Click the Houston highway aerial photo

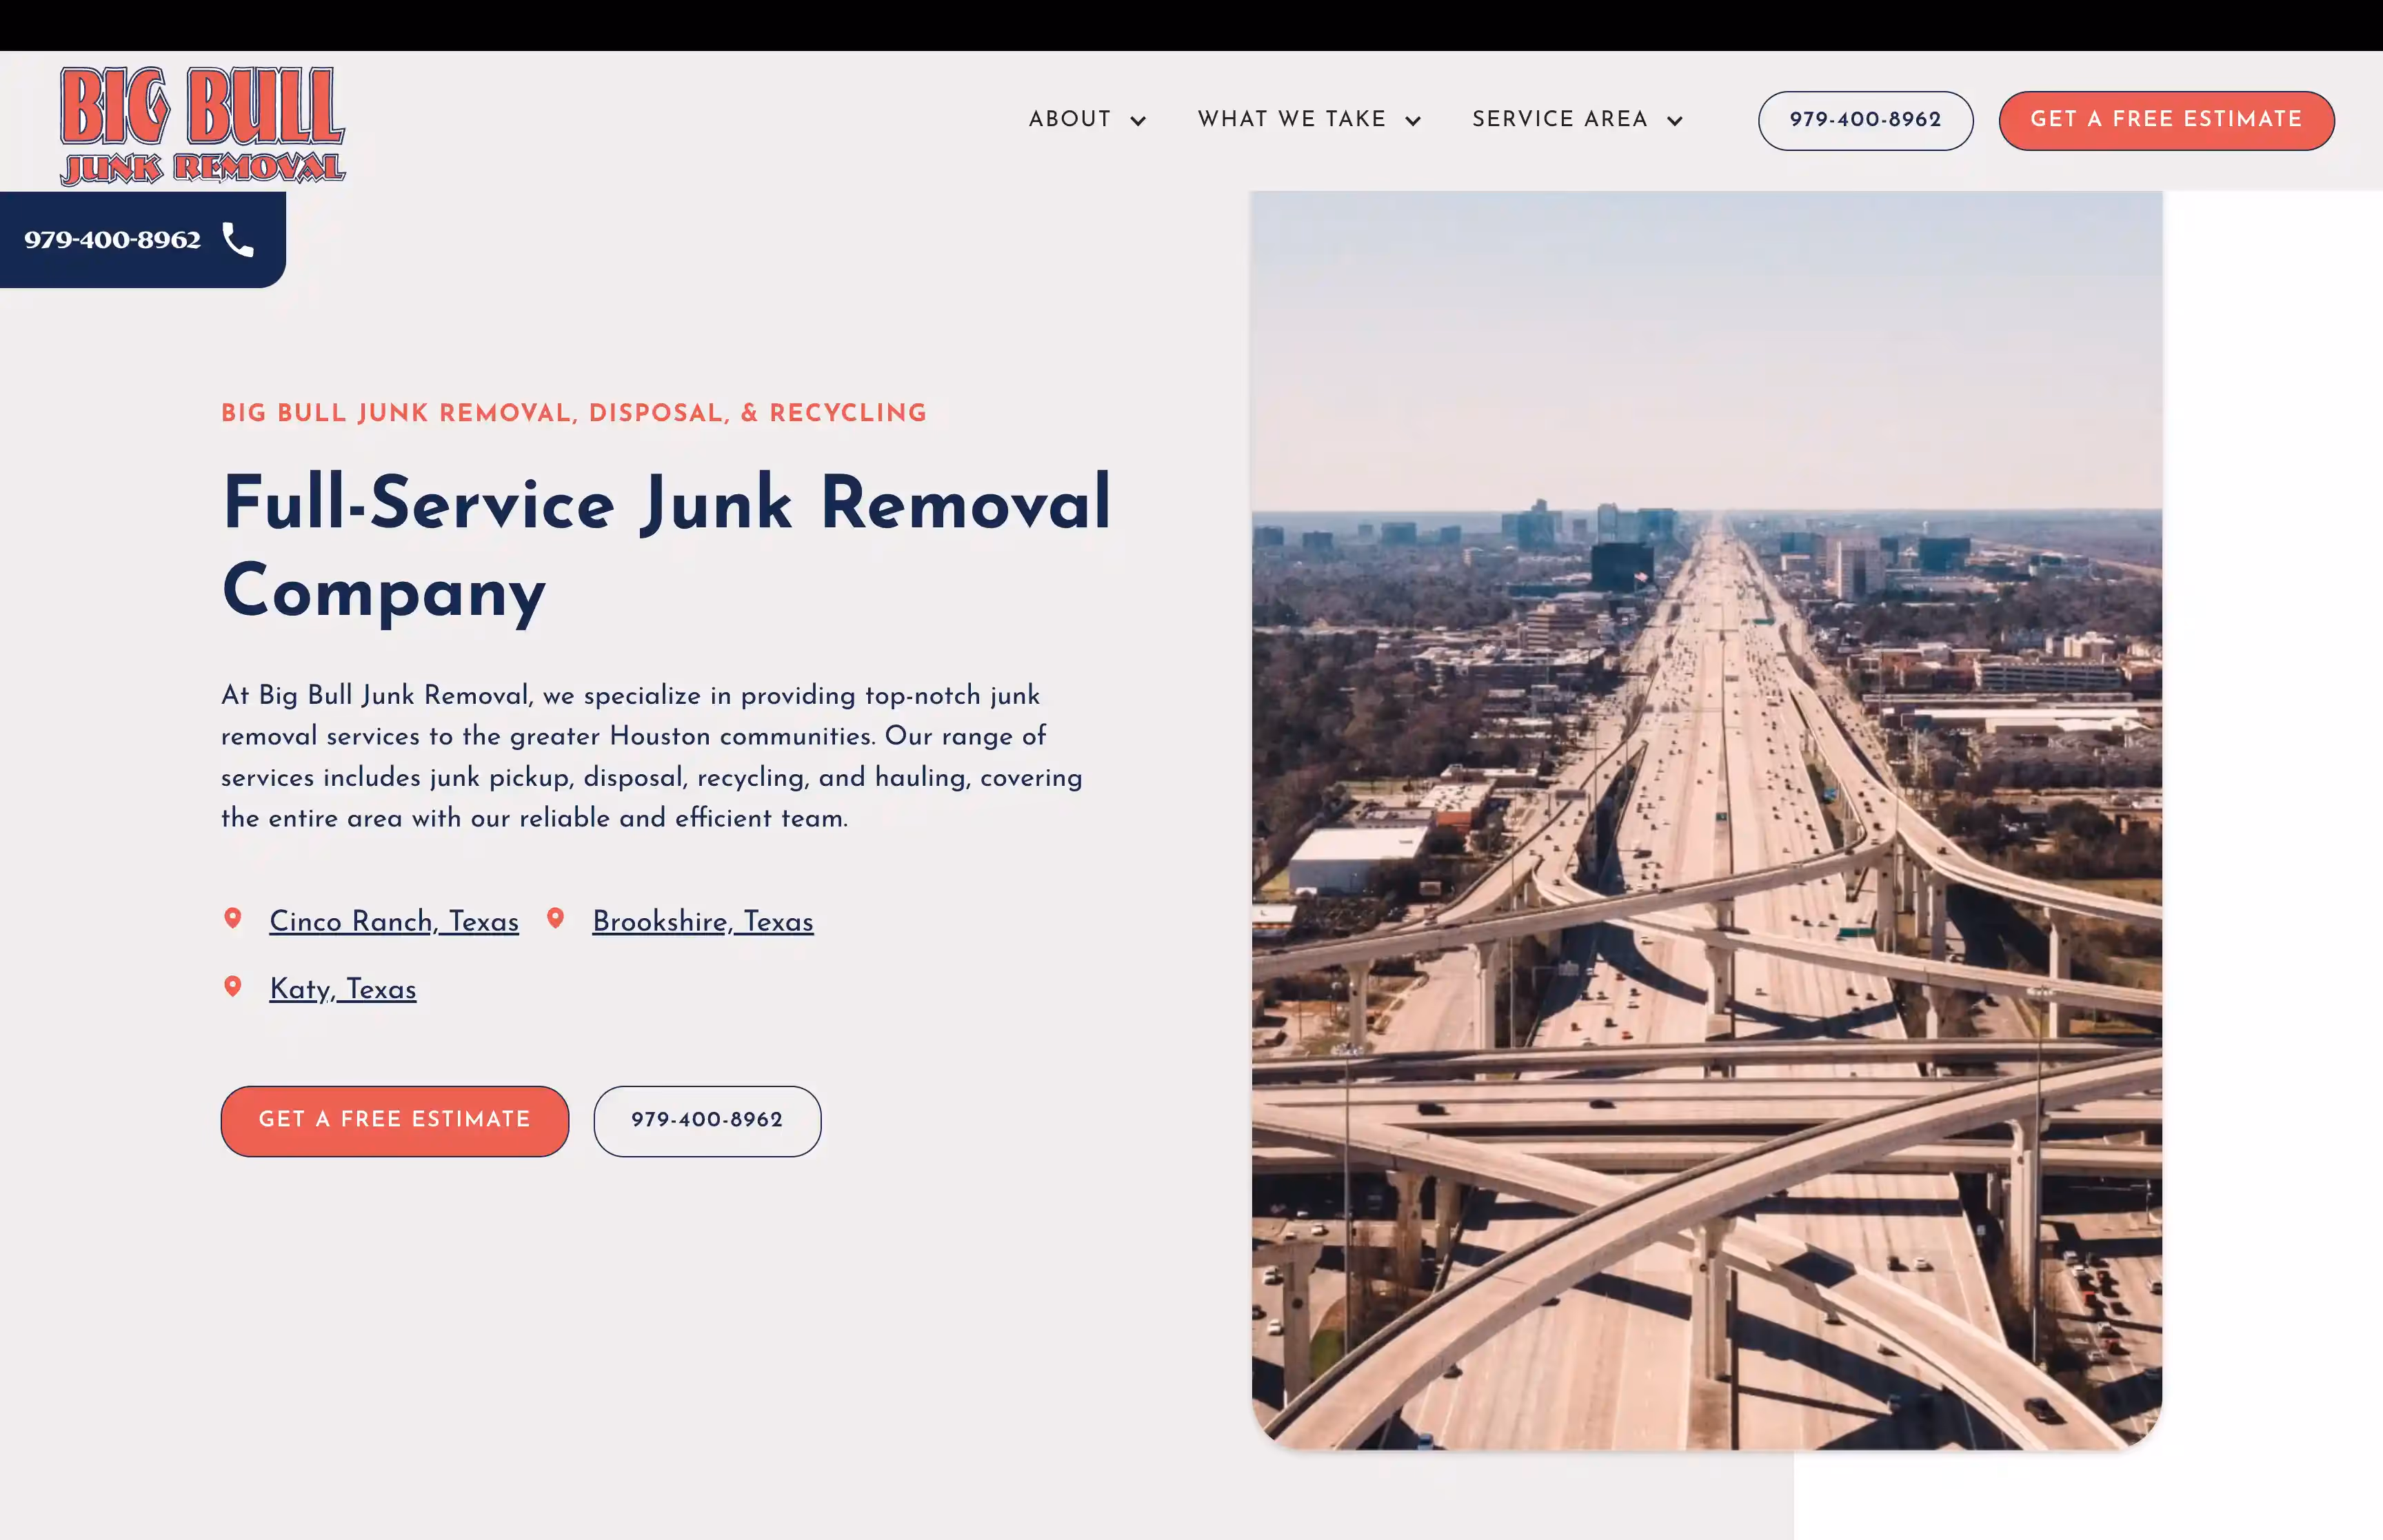pyautogui.click(x=1706, y=820)
